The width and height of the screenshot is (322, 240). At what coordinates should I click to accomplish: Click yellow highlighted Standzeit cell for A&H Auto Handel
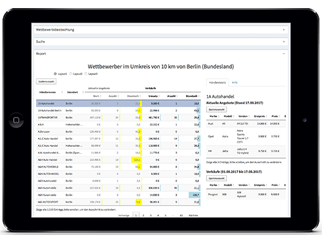[137, 160]
